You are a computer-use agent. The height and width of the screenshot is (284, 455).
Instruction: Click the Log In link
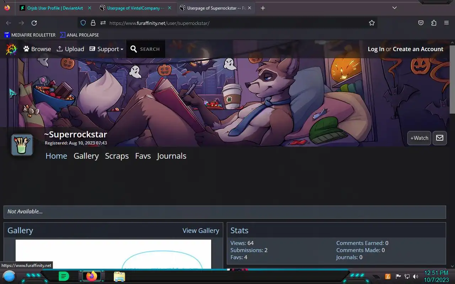point(376,49)
